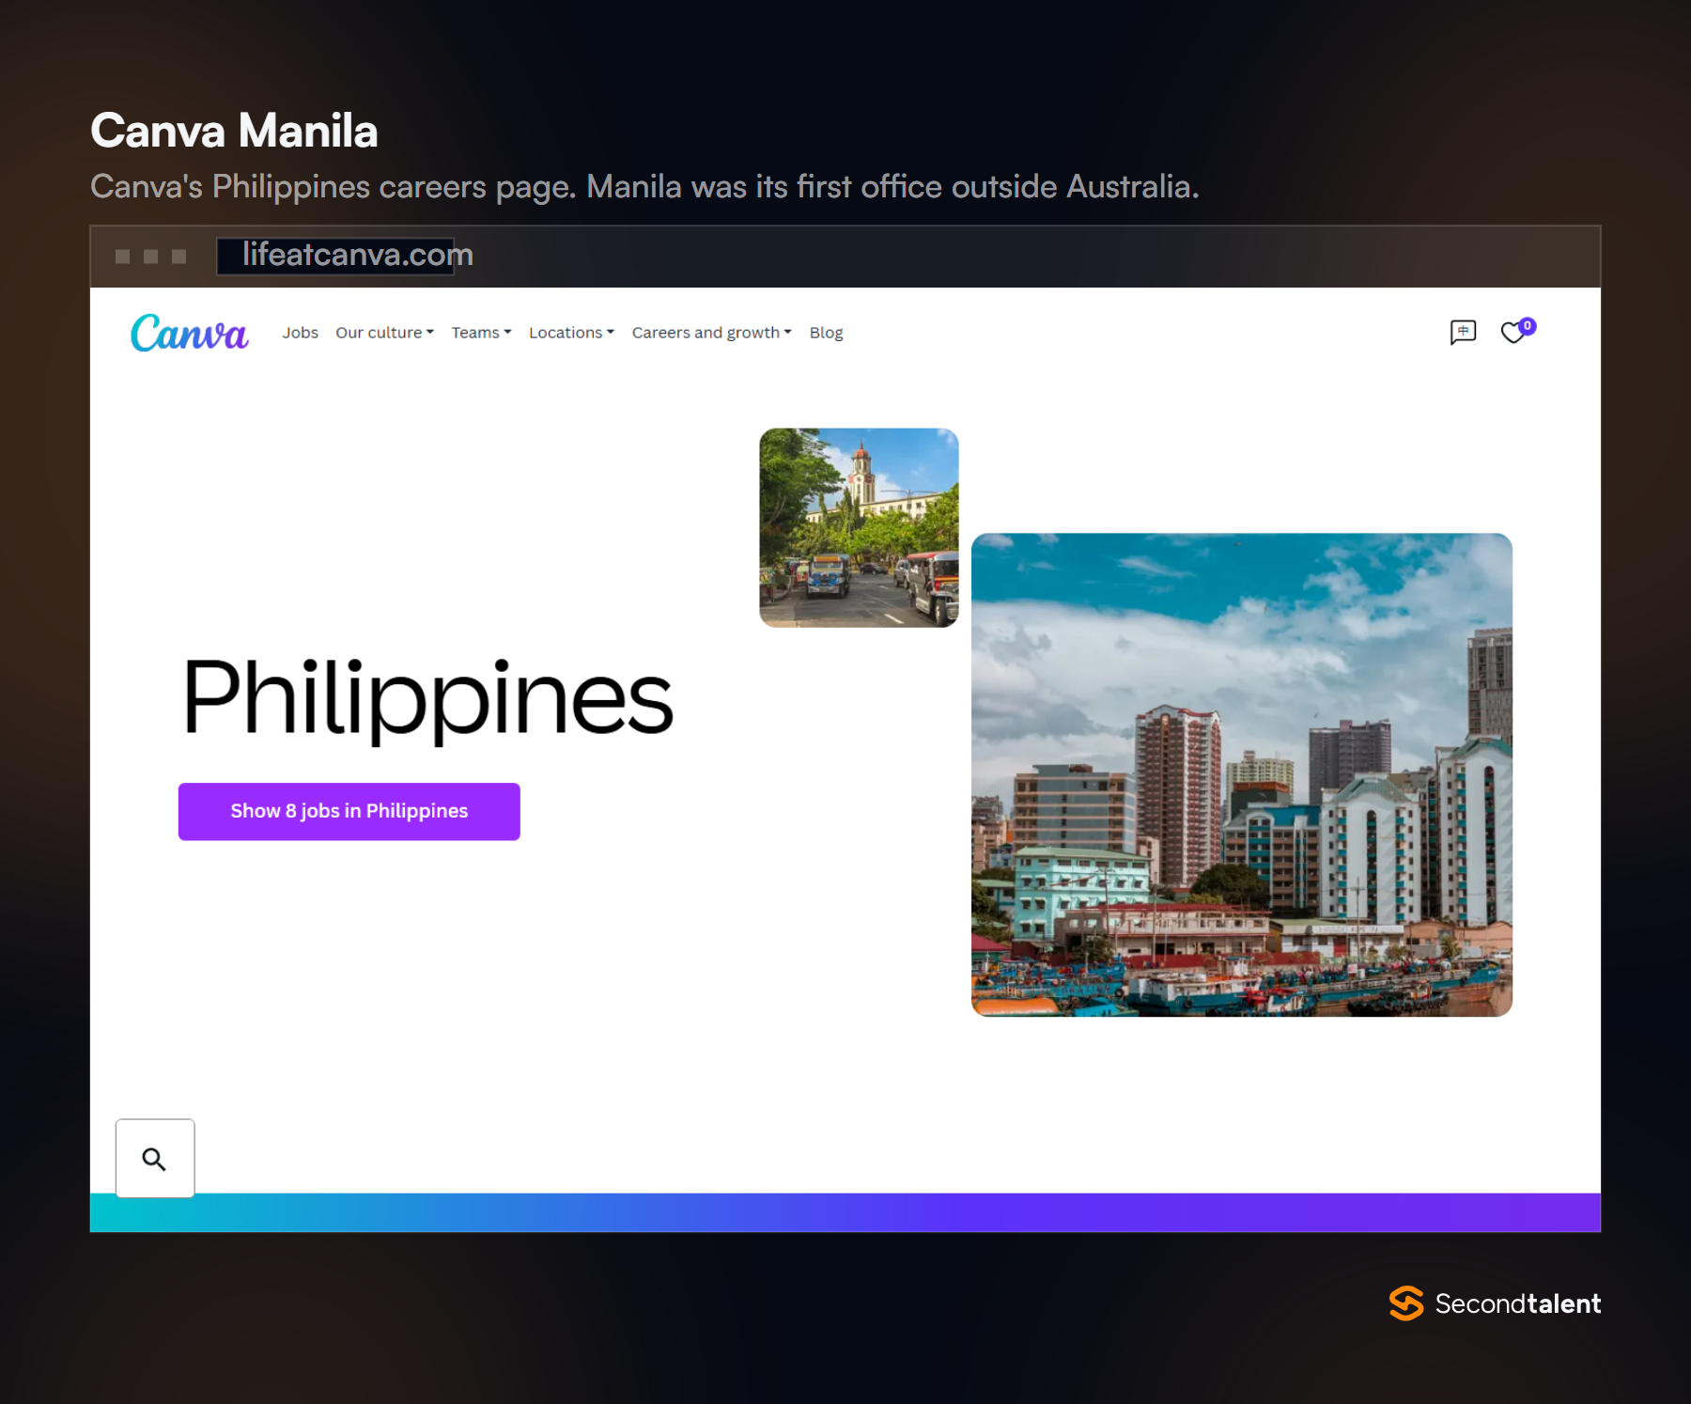
Task: Click the Canva logo
Action: (x=189, y=333)
